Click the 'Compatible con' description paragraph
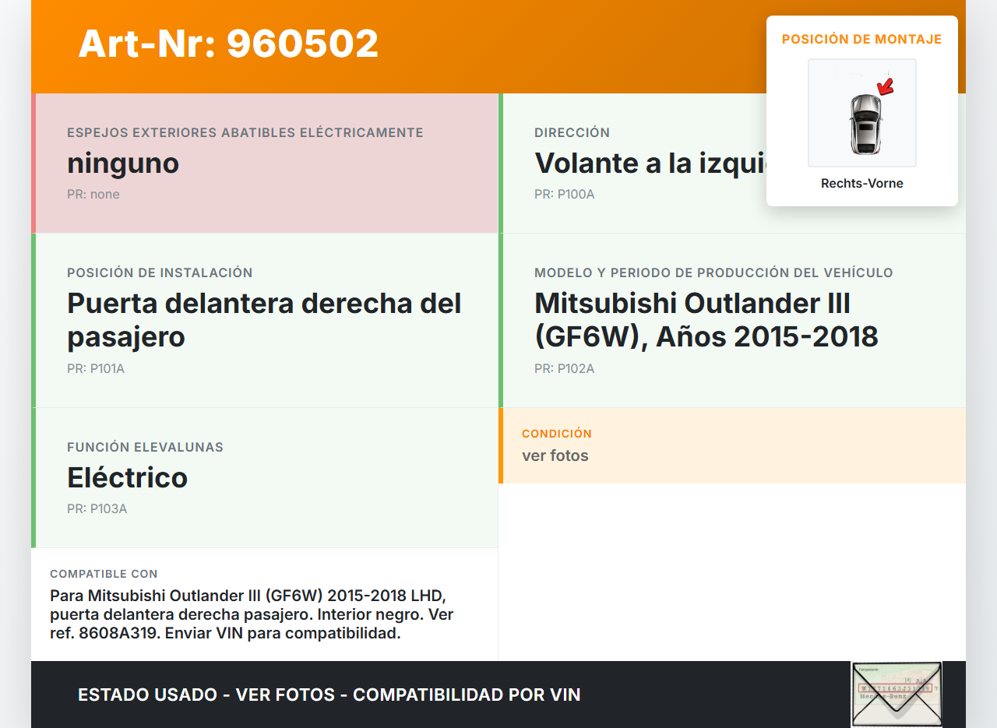 (252, 614)
